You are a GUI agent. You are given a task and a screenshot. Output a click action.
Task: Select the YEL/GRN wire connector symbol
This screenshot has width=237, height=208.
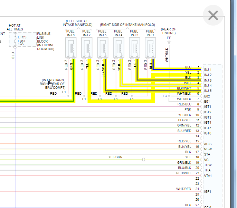144,160
